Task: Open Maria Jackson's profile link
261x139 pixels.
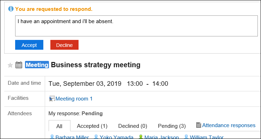Action: point(161,137)
